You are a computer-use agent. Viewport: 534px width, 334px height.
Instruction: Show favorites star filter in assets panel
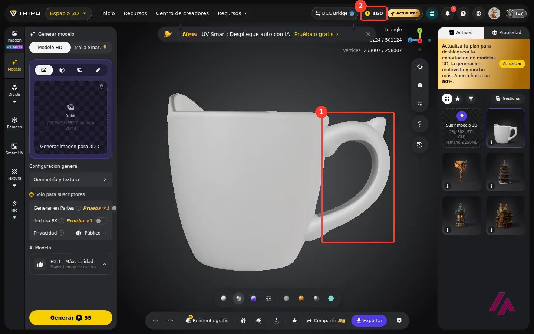458,99
